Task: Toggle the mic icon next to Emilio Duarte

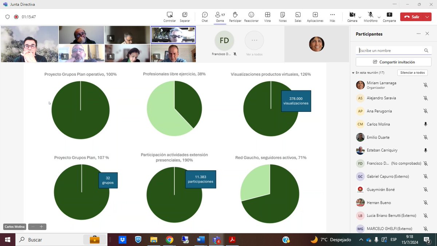Action: 425,137
